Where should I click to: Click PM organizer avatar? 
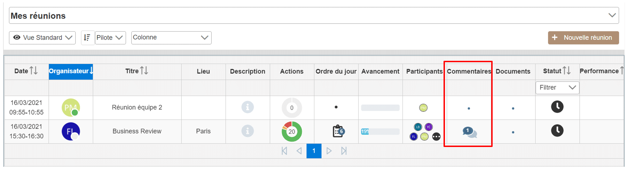pos(71,108)
